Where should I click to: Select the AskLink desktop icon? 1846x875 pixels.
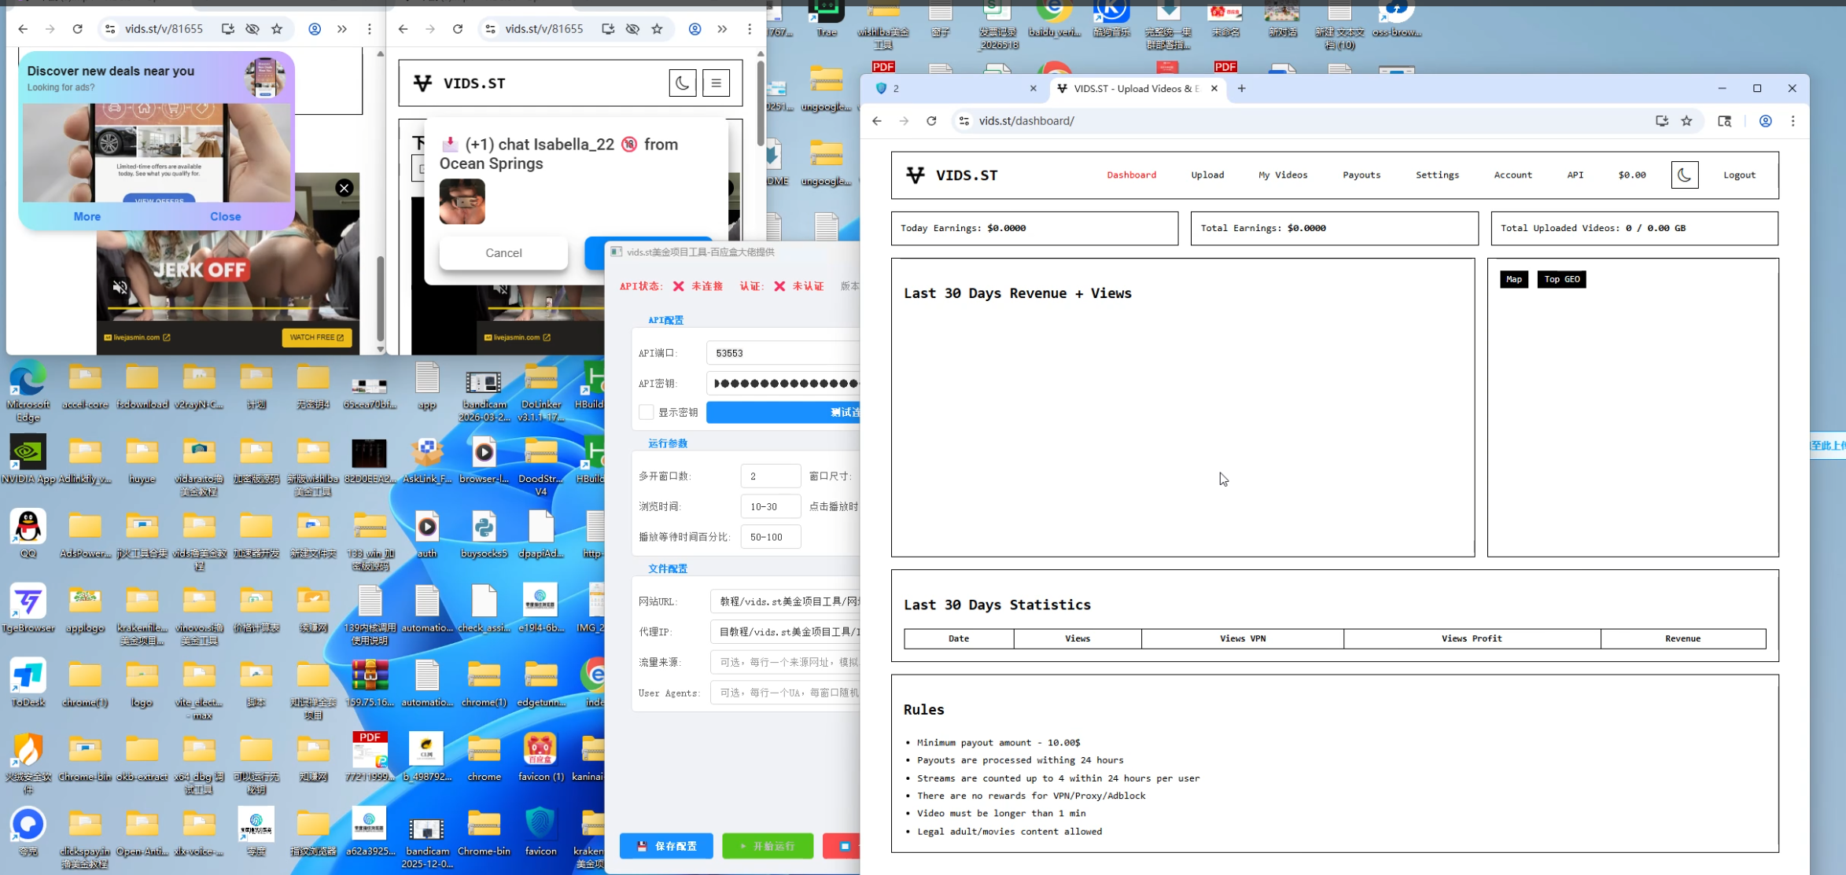(x=427, y=460)
